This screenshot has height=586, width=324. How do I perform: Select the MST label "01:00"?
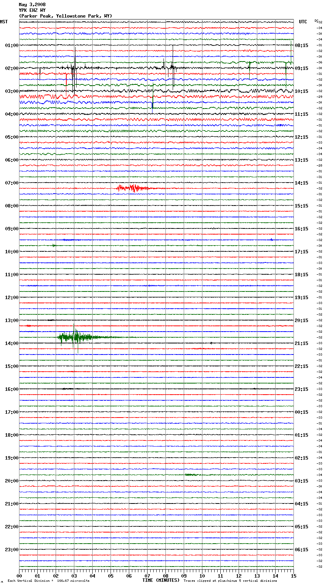click(12, 45)
